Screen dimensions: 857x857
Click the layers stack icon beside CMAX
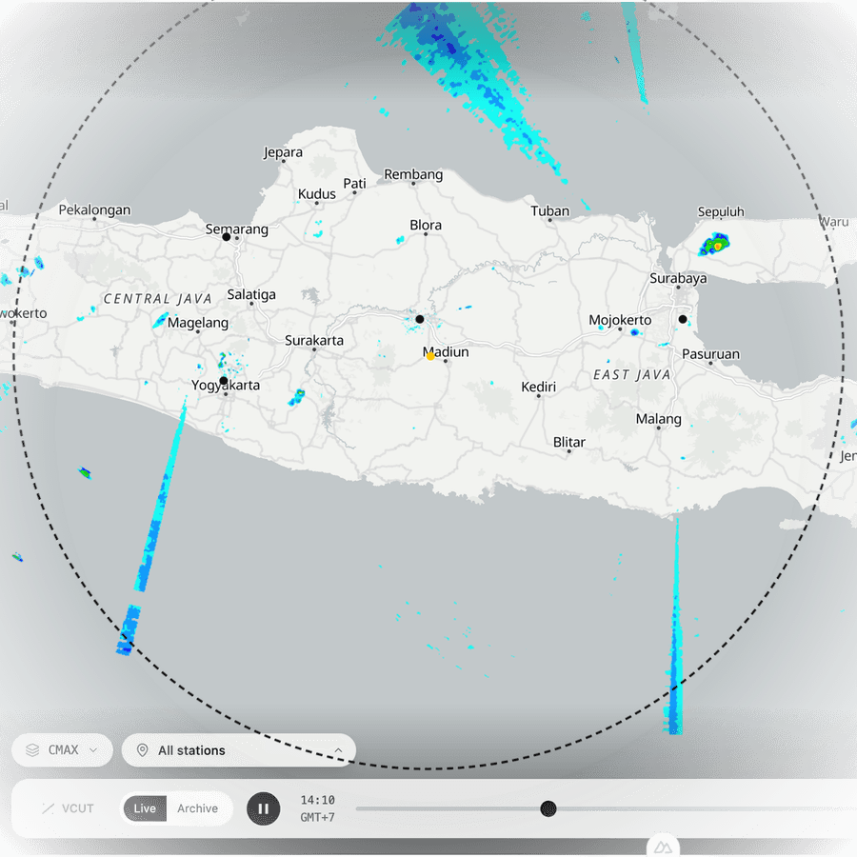point(32,750)
